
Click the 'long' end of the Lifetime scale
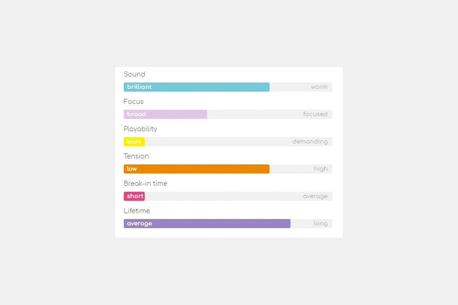click(x=321, y=224)
